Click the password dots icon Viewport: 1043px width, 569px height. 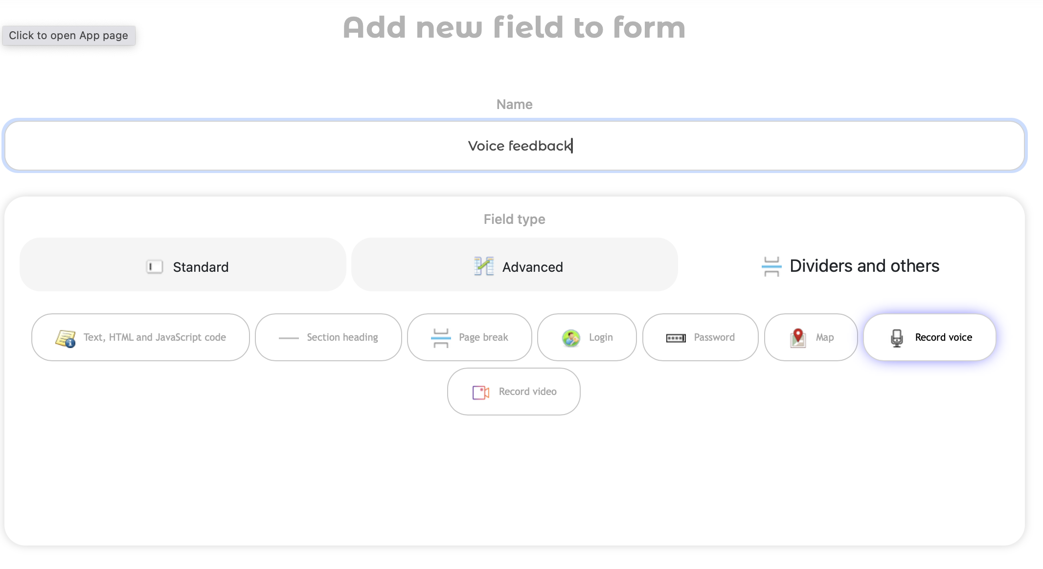pyautogui.click(x=676, y=338)
